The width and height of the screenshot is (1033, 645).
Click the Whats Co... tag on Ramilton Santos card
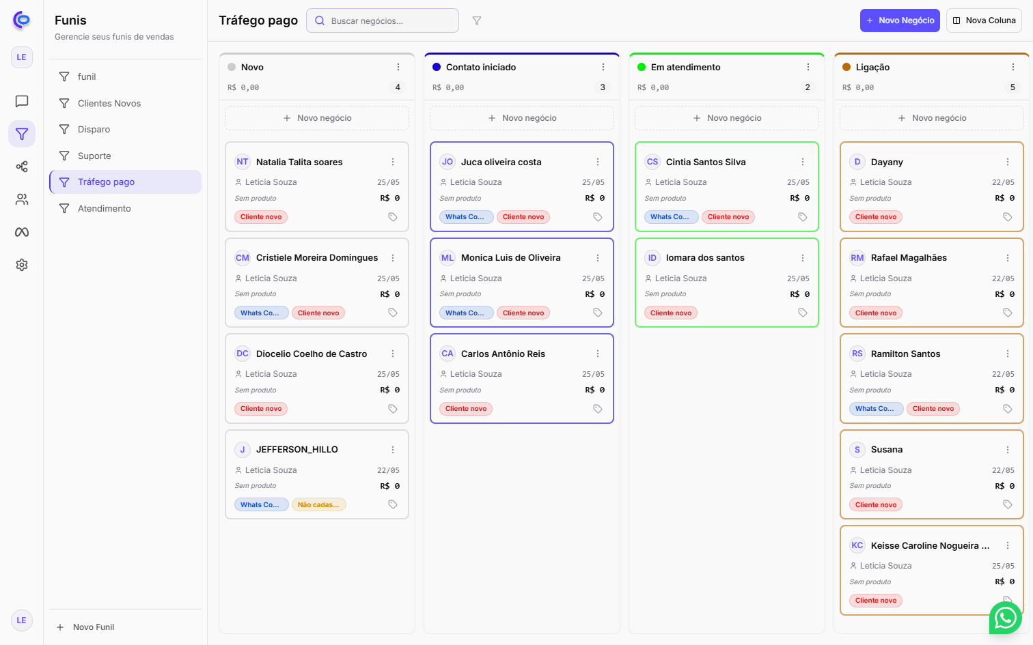[876, 409]
